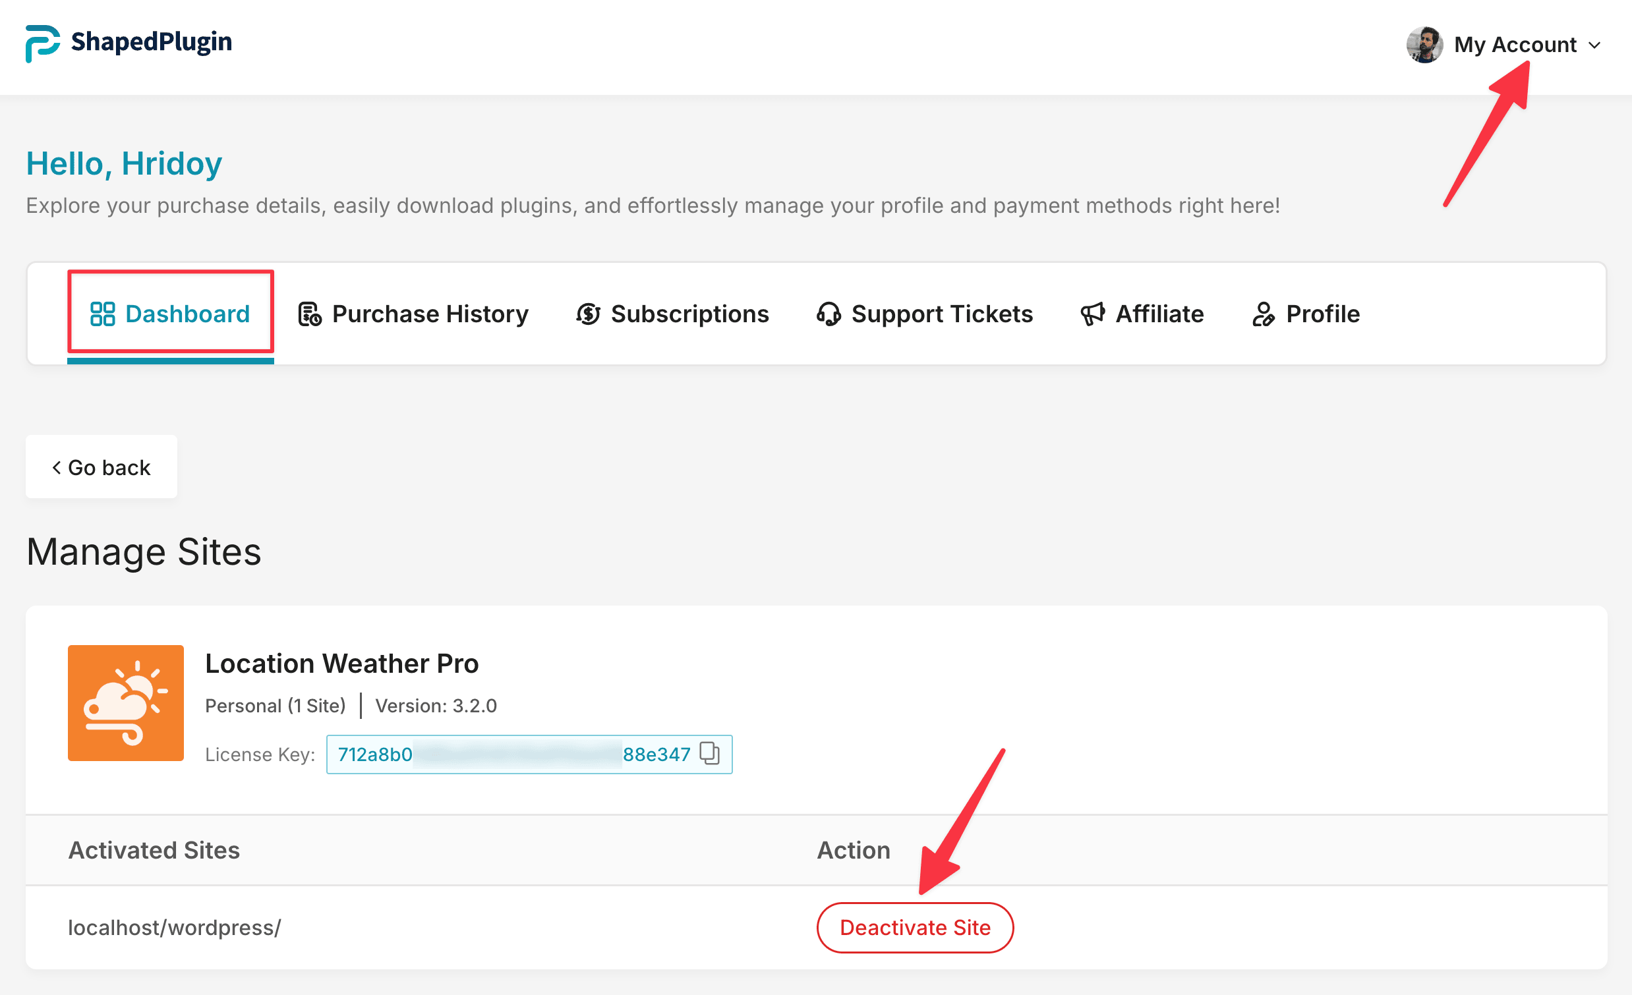Click the Profile user-edit icon
The image size is (1632, 995).
(x=1263, y=314)
